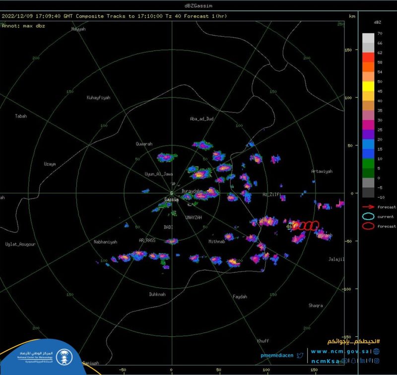Click the Jalajil place label
This screenshot has width=397, height=375.
336,259
